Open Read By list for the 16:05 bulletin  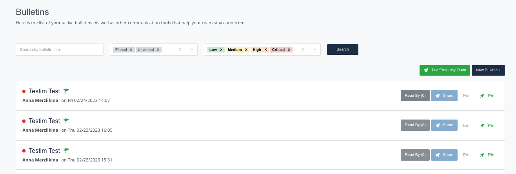pyautogui.click(x=415, y=125)
